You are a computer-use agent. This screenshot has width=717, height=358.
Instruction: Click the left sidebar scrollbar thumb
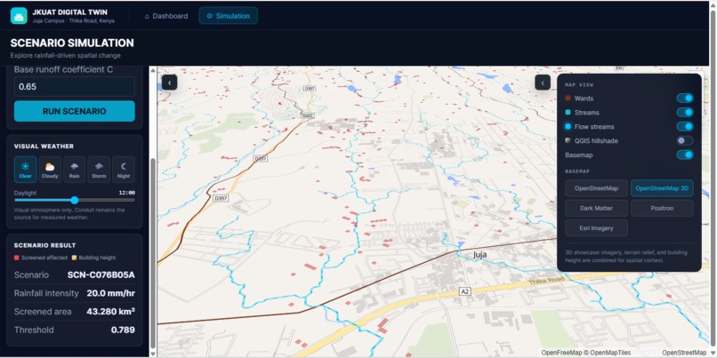(x=153, y=251)
